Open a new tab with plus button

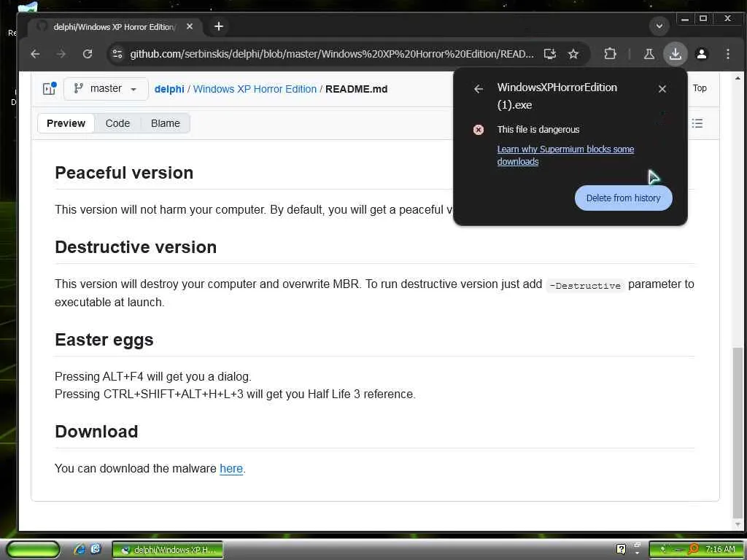[x=219, y=26]
